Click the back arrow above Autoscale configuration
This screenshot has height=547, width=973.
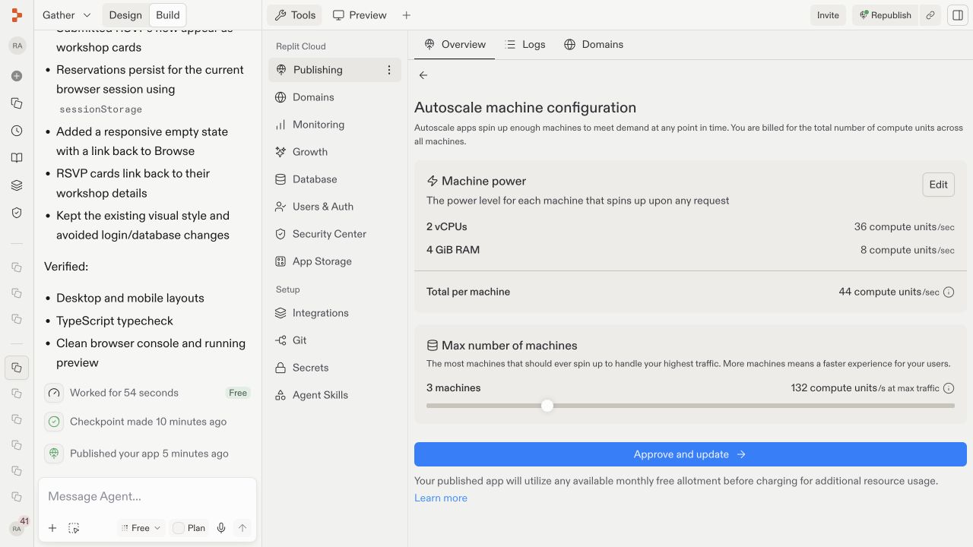(x=423, y=75)
